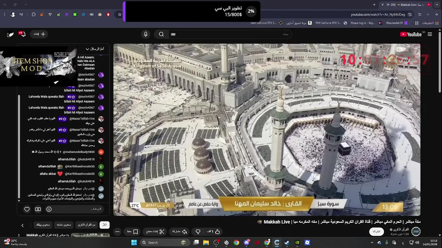Open the YouTube hamburger guide menu
The width and height of the screenshot is (442, 248).
pos(430,34)
